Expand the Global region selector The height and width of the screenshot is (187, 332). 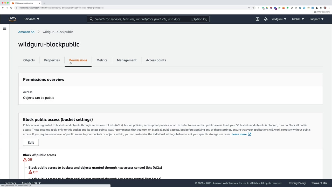point(298,19)
